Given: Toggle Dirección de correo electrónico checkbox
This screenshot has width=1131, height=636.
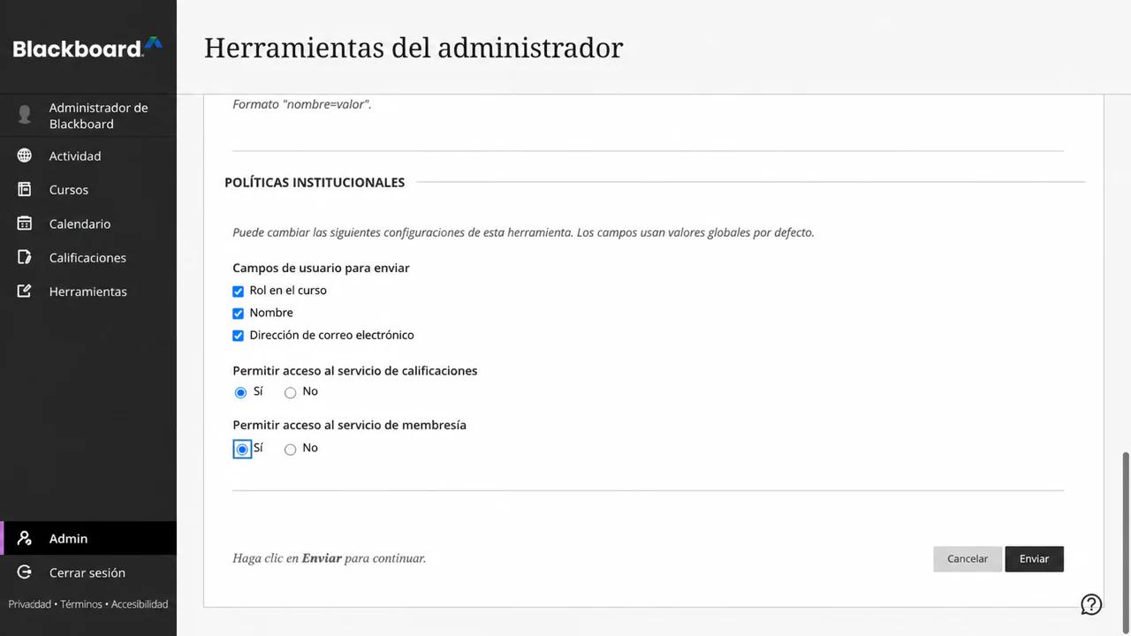Looking at the screenshot, I should 238,336.
